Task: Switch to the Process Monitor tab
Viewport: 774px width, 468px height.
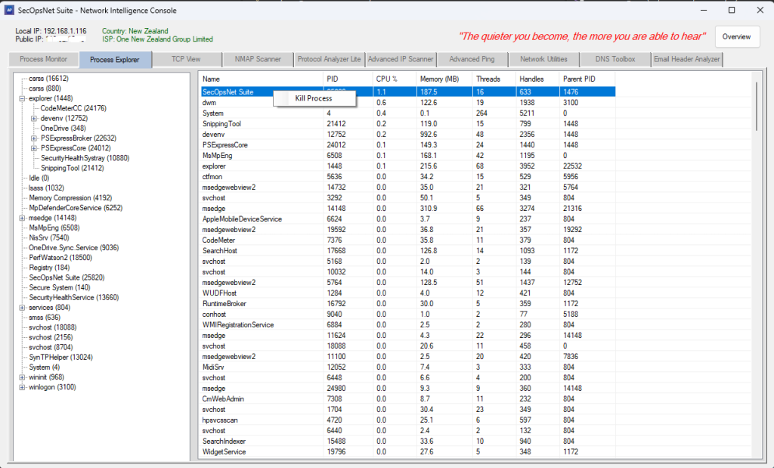Action: point(43,59)
